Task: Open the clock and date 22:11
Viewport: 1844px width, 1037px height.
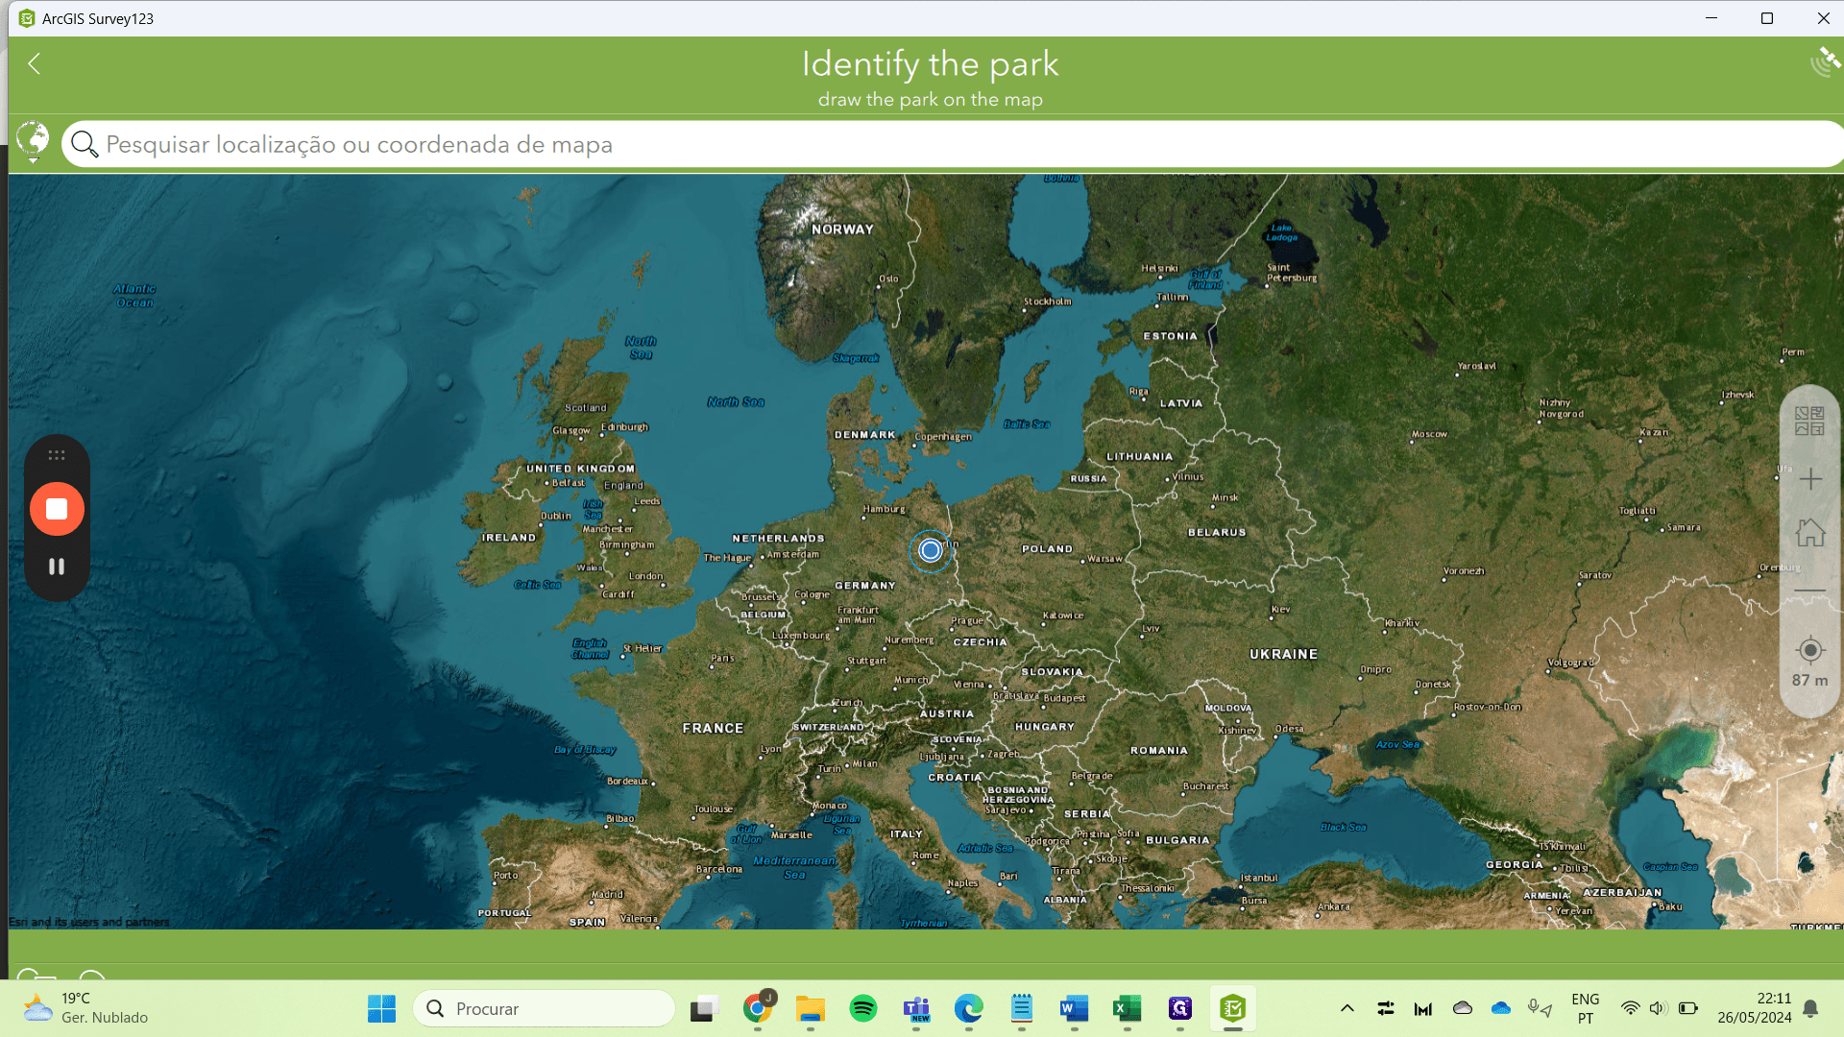Action: pyautogui.click(x=1755, y=1008)
